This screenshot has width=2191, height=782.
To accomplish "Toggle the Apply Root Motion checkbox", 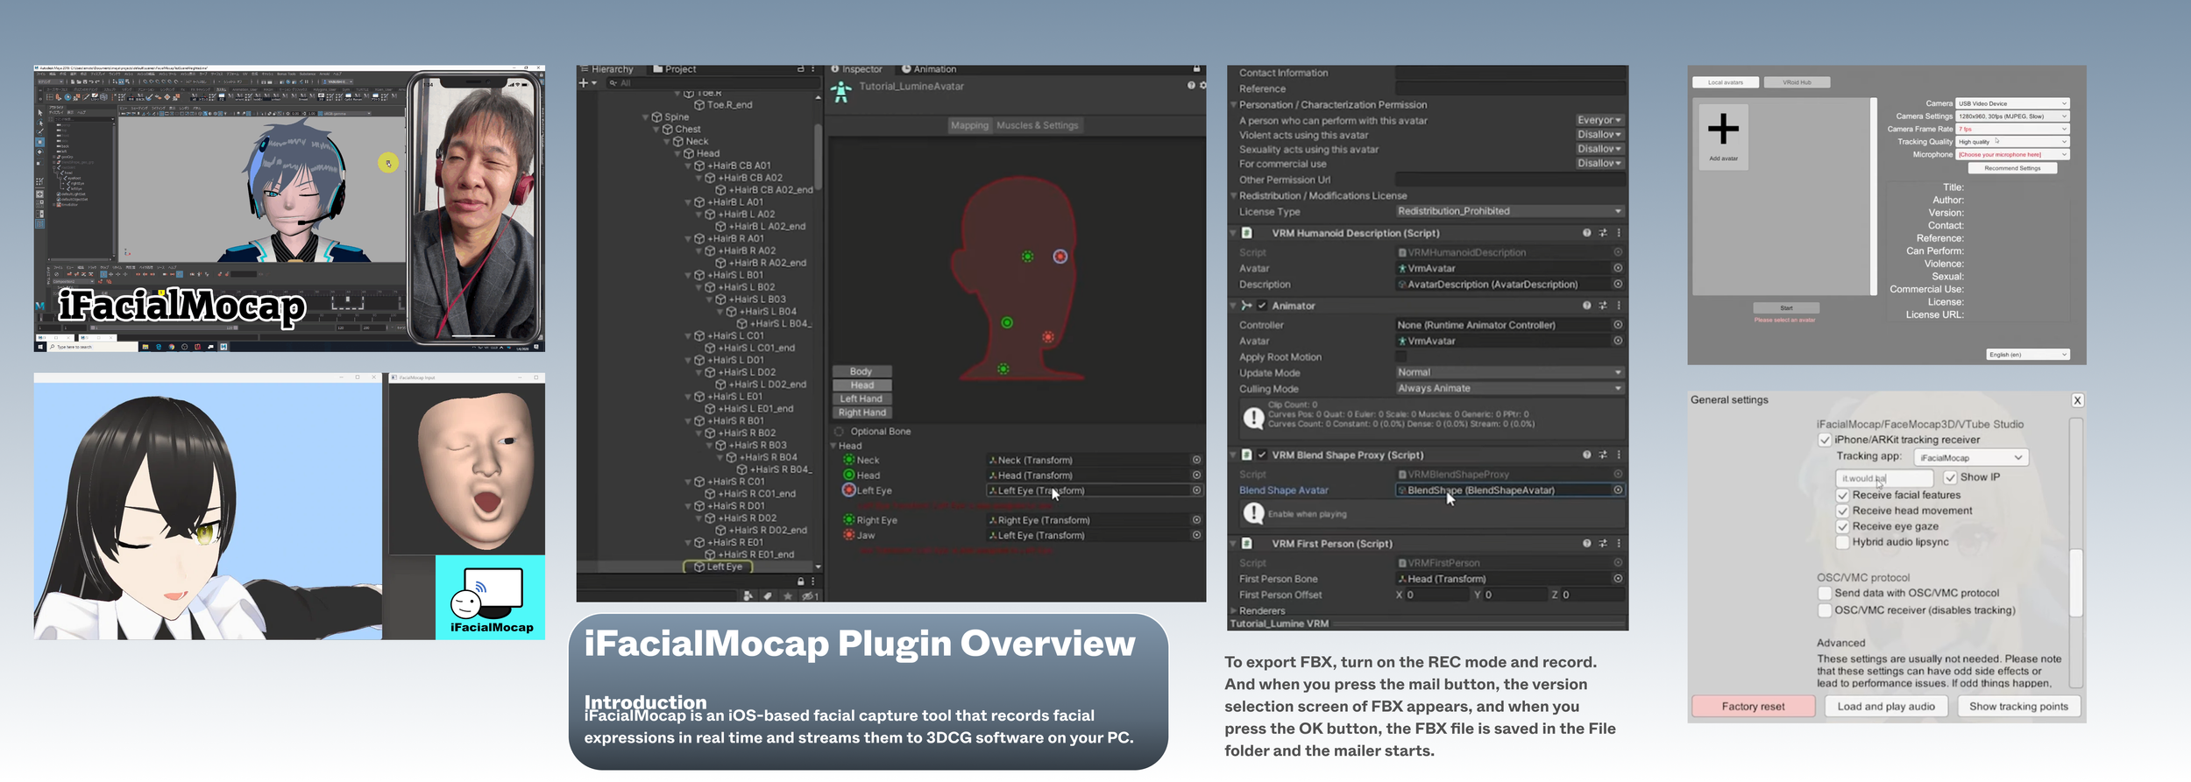I will point(1400,356).
